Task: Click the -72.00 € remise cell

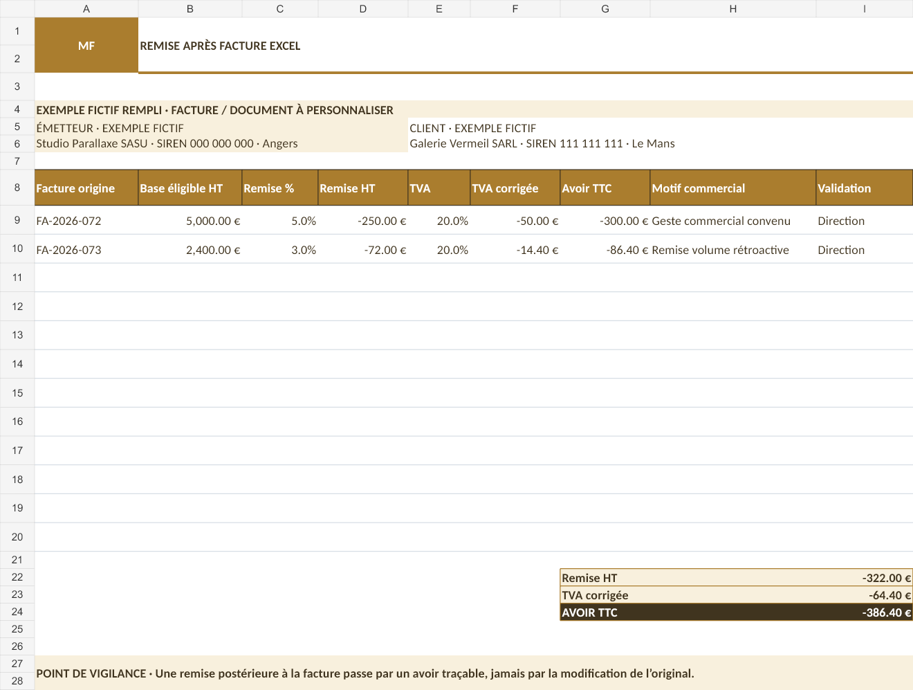Action: [x=363, y=249]
